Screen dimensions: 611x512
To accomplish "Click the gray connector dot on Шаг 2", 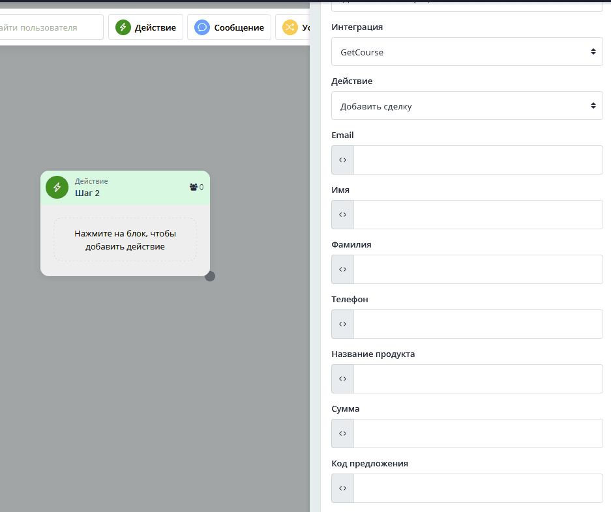I will (x=210, y=276).
